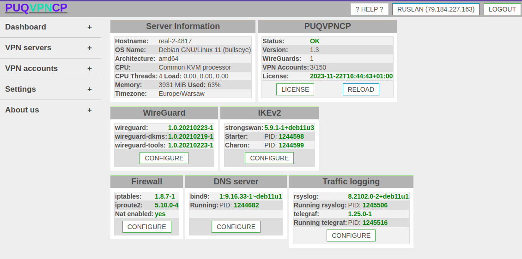Click telegraf PID 1245516
This screenshot has height=259, width=522.
coord(375,223)
